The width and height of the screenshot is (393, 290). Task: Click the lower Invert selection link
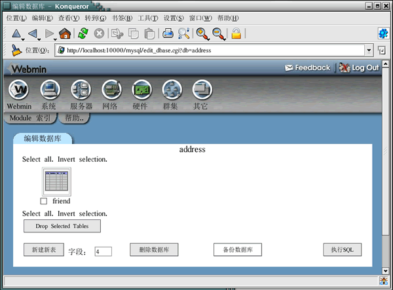pyautogui.click(x=83, y=213)
